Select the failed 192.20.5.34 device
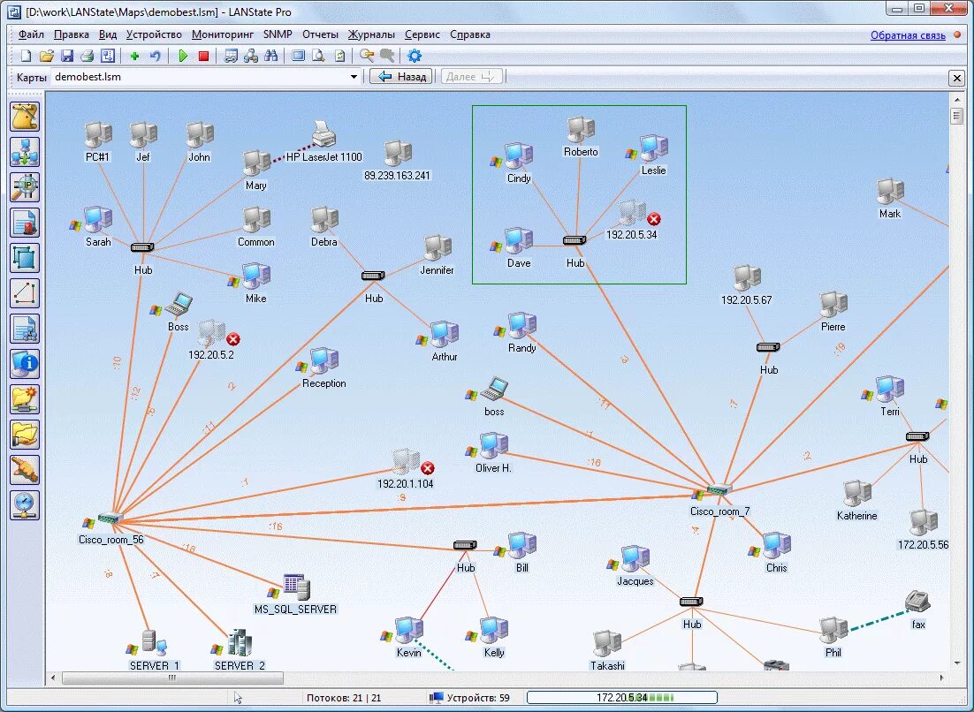 coord(632,213)
